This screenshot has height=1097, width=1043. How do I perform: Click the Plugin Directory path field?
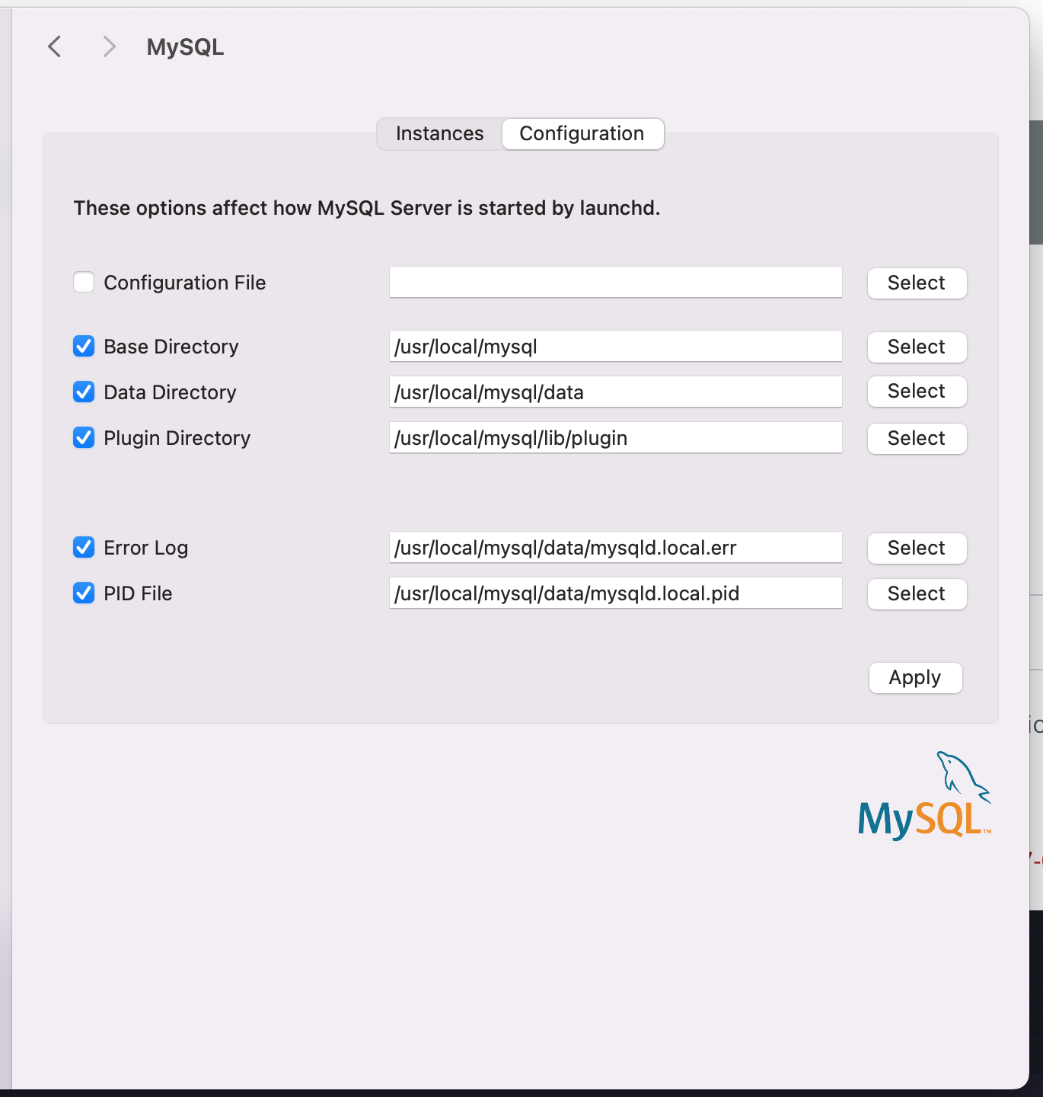pos(616,437)
